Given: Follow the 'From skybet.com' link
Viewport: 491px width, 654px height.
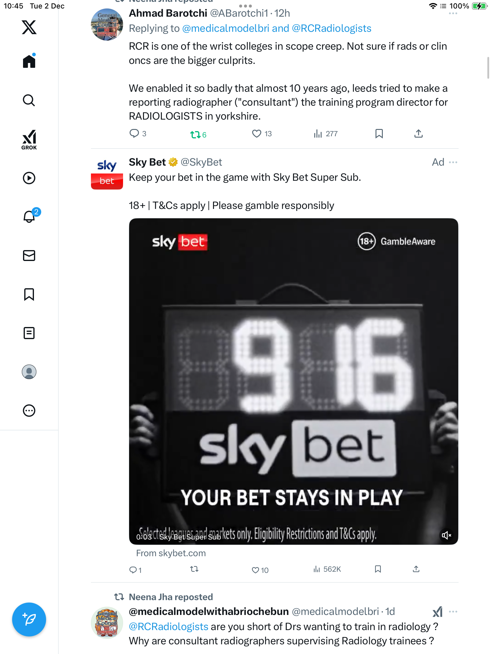Looking at the screenshot, I should 171,553.
